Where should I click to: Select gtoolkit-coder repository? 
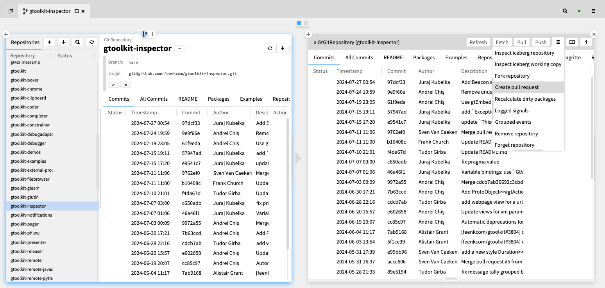pyautogui.click(x=52, y=107)
